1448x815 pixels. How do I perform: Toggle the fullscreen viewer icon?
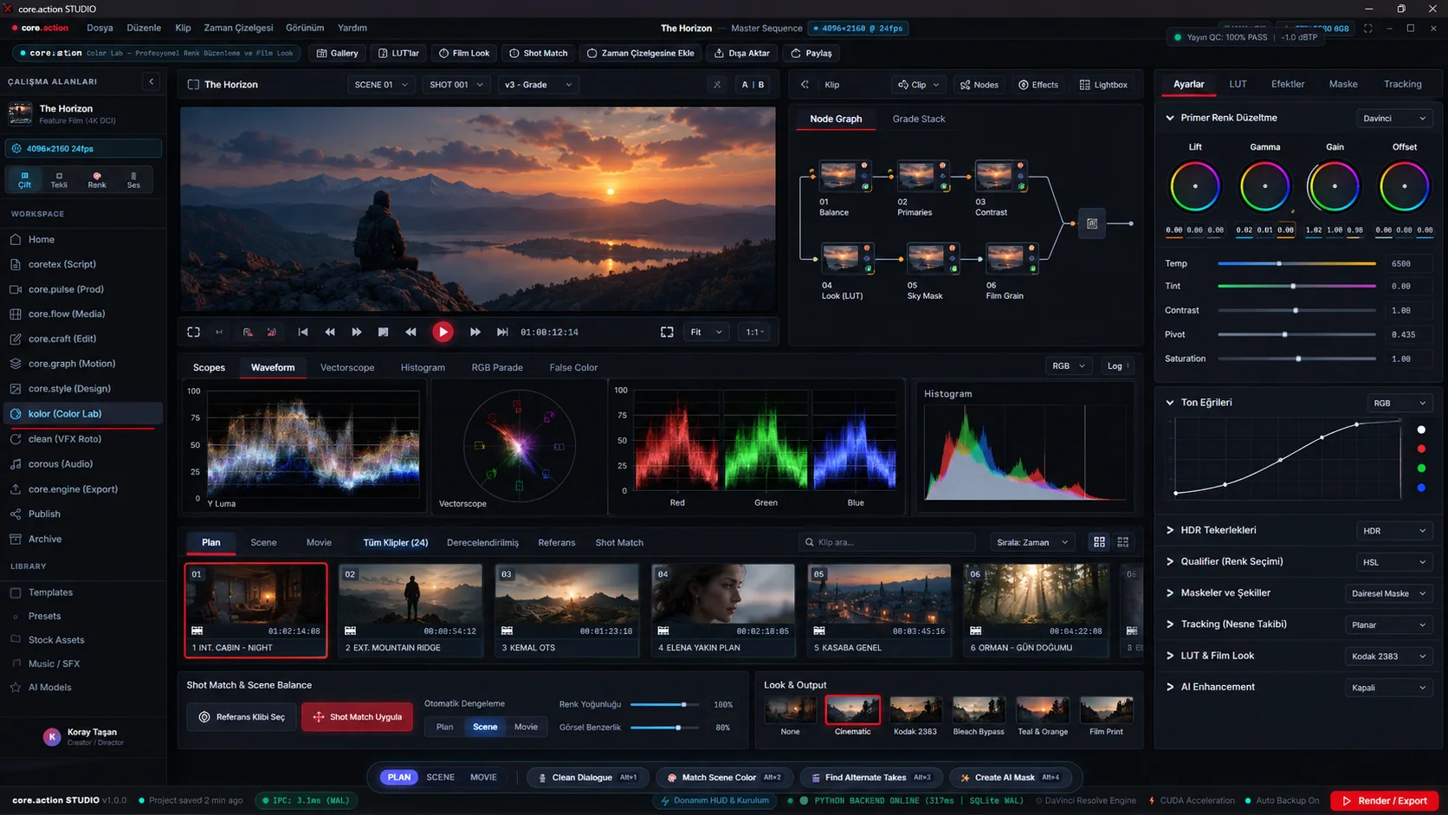click(667, 332)
